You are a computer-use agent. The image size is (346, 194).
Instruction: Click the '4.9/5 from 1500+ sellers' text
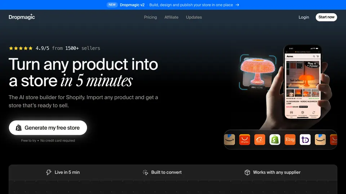click(68, 48)
